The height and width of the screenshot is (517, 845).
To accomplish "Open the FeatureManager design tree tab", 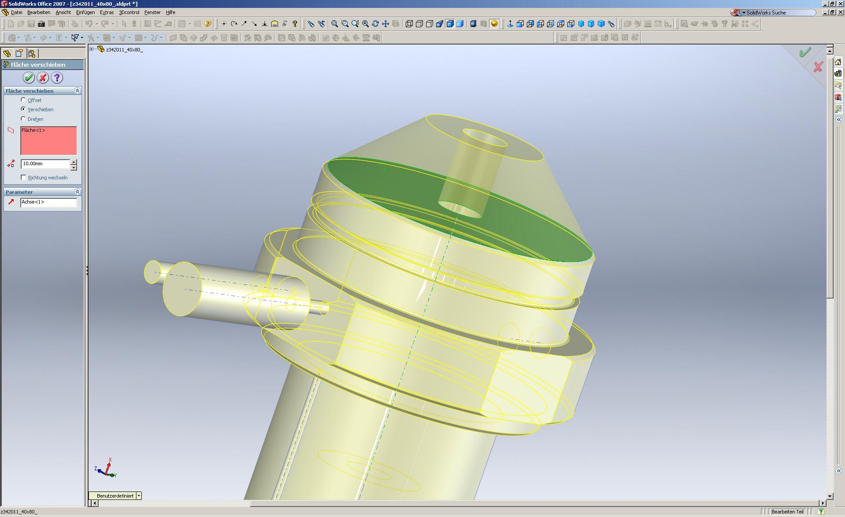I will pos(7,54).
